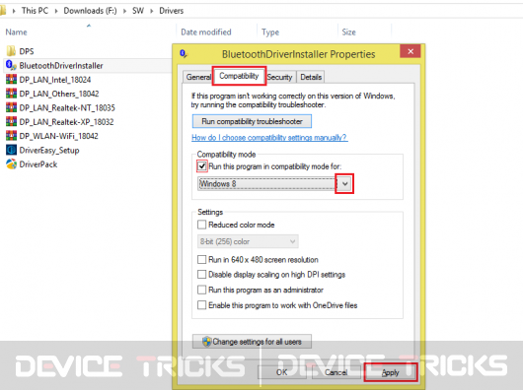This screenshot has height=390, width=523.
Task: Click Drivers in the address breadcrumb
Action: (x=171, y=11)
